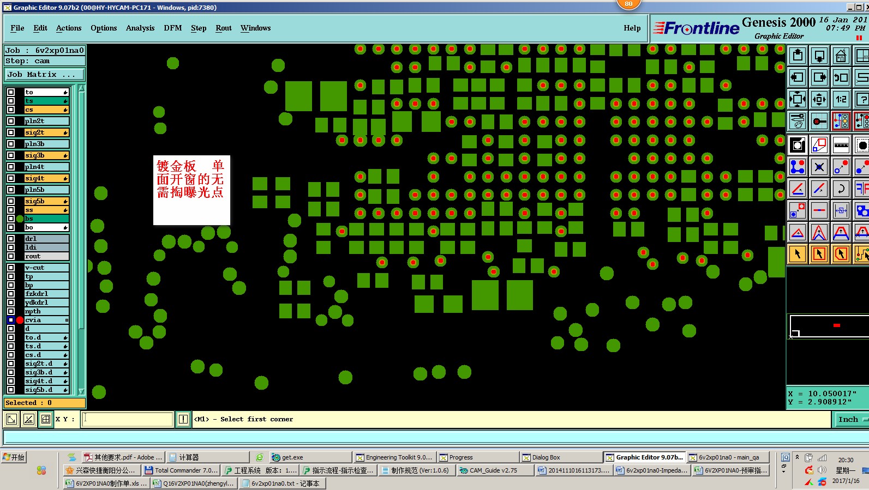The height and width of the screenshot is (490, 869).
Task: Click the zoom in expand icon
Action: (x=798, y=99)
